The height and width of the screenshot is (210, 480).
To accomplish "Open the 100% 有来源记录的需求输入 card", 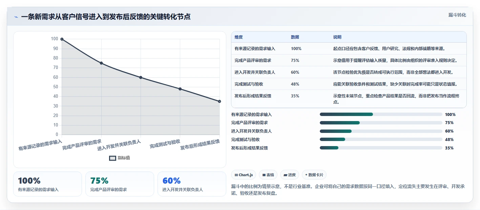I will [x=47, y=184].
